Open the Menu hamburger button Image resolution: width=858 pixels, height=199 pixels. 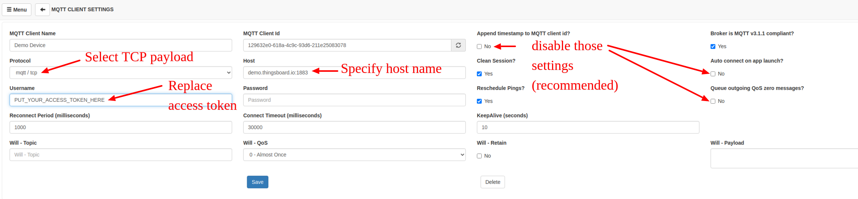click(17, 9)
